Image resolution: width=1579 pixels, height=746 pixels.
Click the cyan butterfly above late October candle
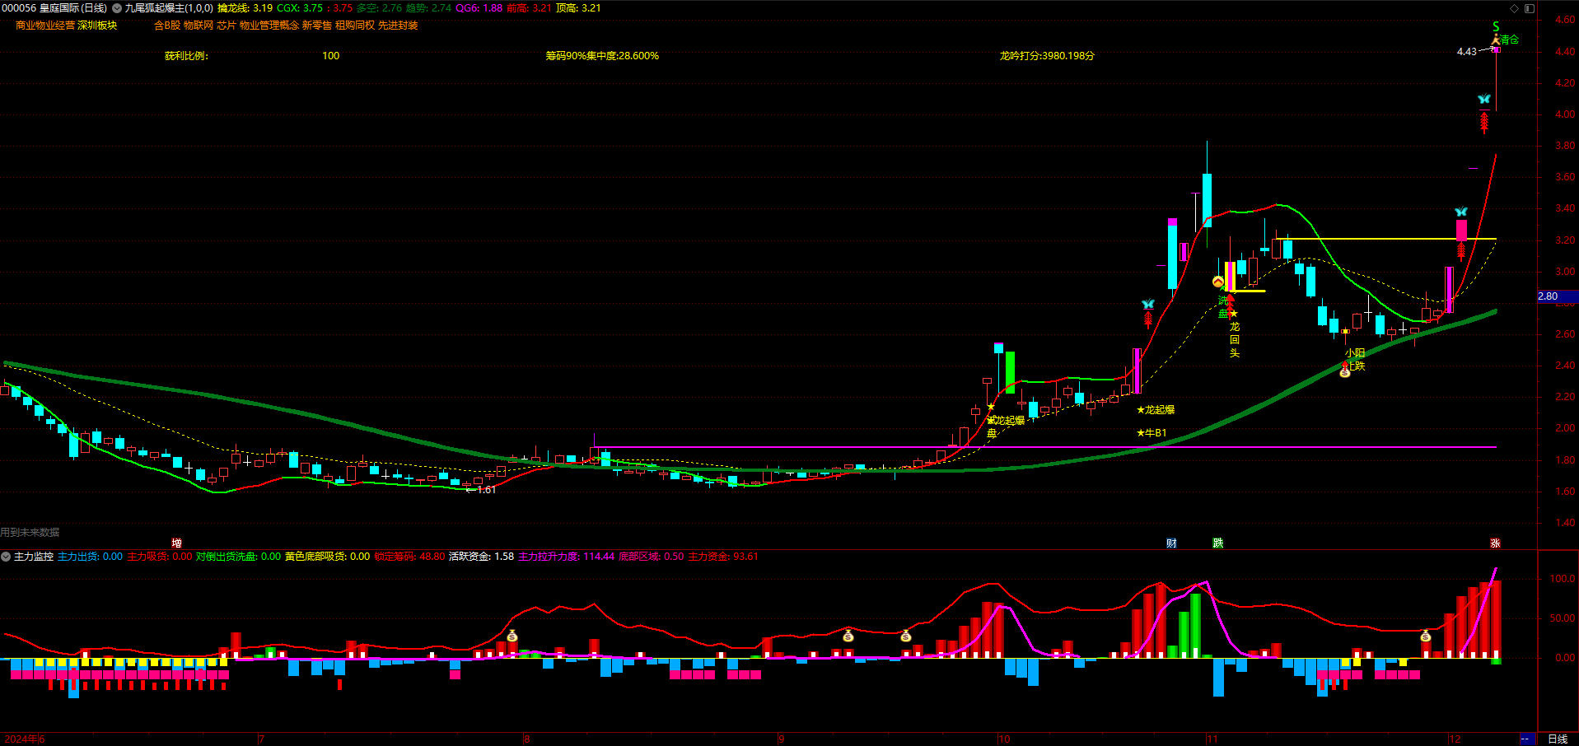[1148, 305]
